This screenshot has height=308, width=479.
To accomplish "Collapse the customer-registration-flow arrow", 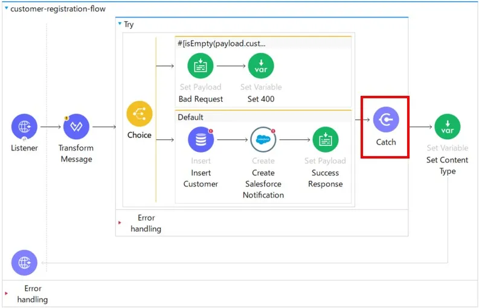I will [6, 9].
